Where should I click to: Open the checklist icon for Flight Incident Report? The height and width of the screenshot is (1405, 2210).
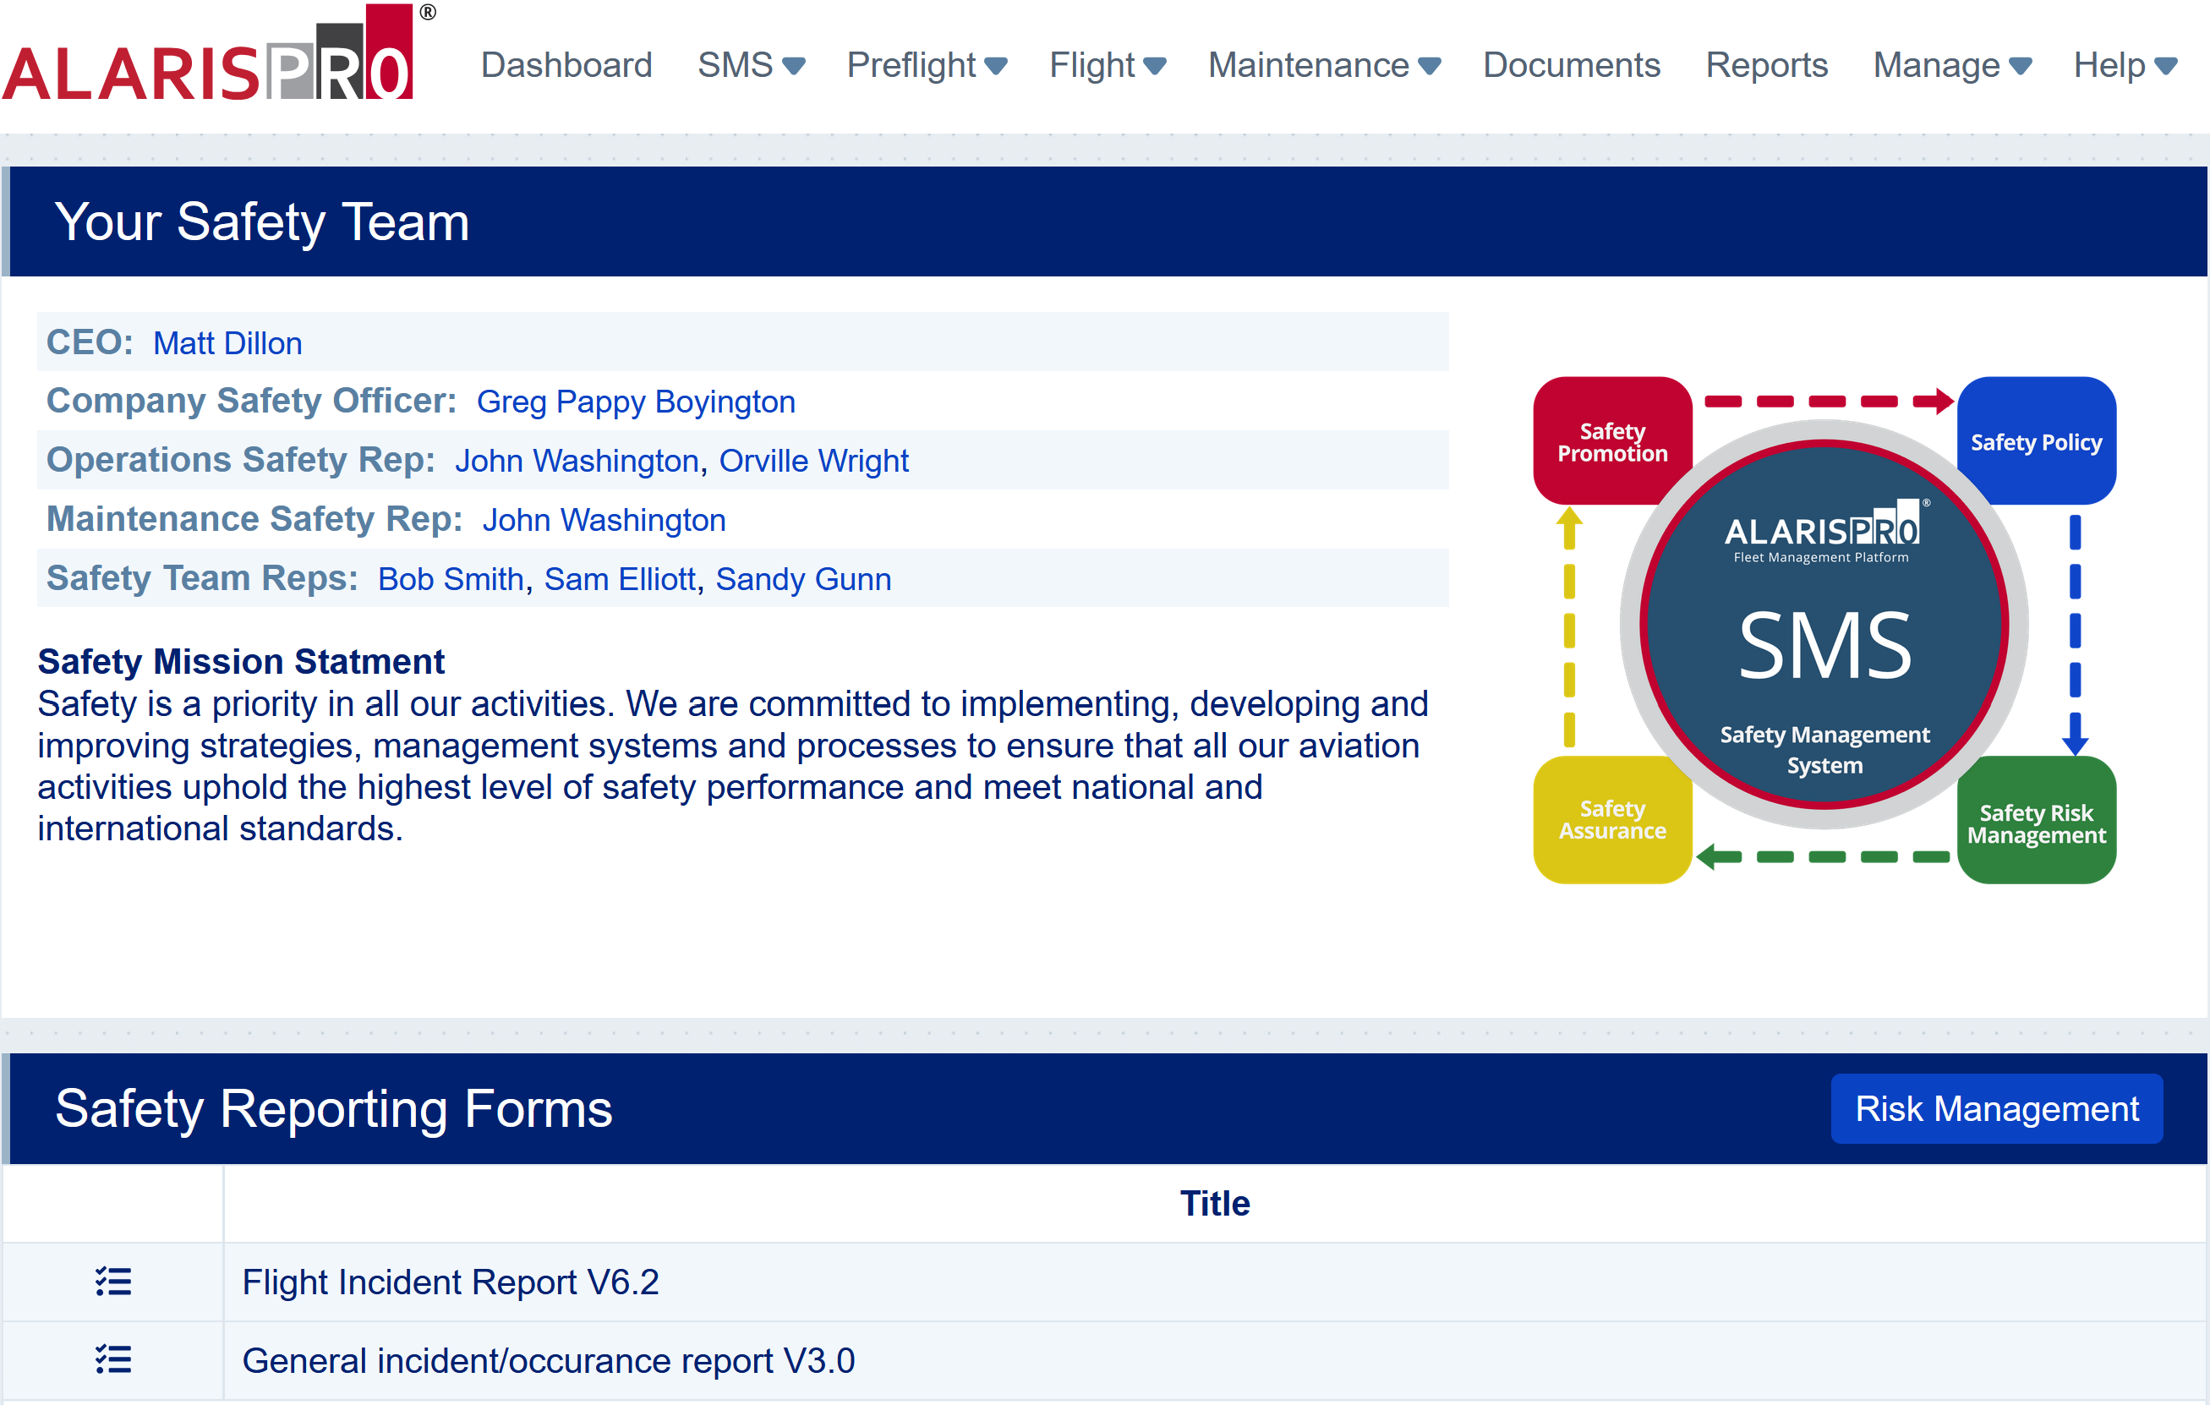tap(113, 1281)
